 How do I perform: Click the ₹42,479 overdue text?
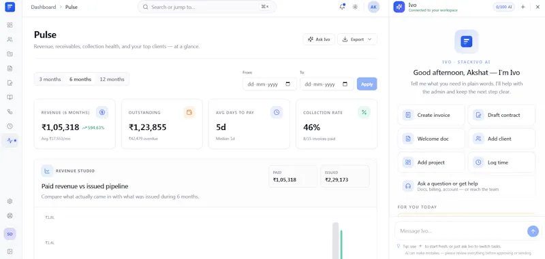(143, 139)
